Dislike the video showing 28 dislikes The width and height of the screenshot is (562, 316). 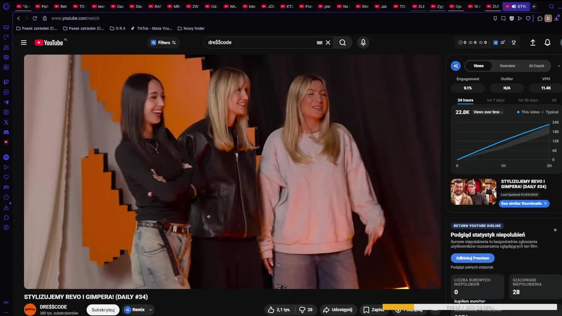[x=306, y=309]
